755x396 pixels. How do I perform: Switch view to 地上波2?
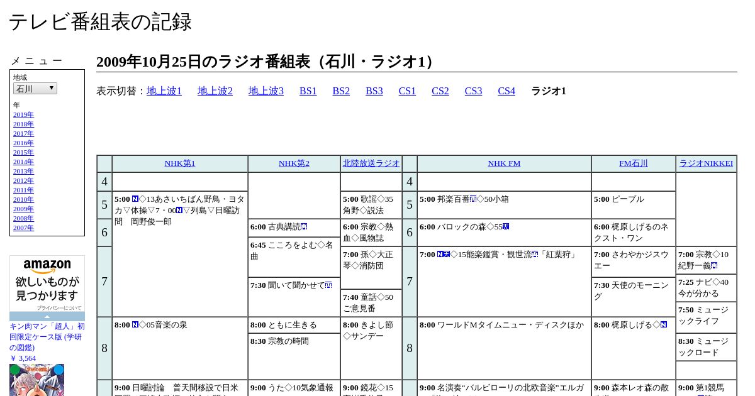tap(215, 91)
